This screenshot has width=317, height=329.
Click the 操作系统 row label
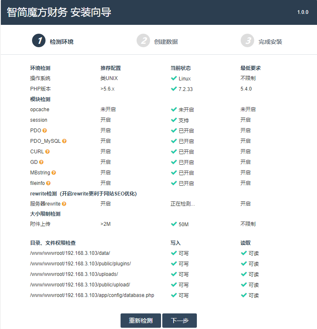pos(40,78)
